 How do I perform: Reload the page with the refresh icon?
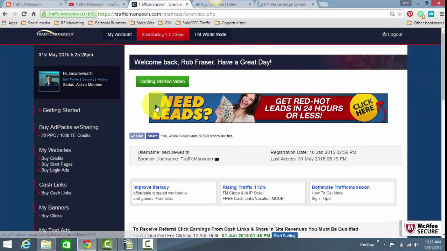24,14
